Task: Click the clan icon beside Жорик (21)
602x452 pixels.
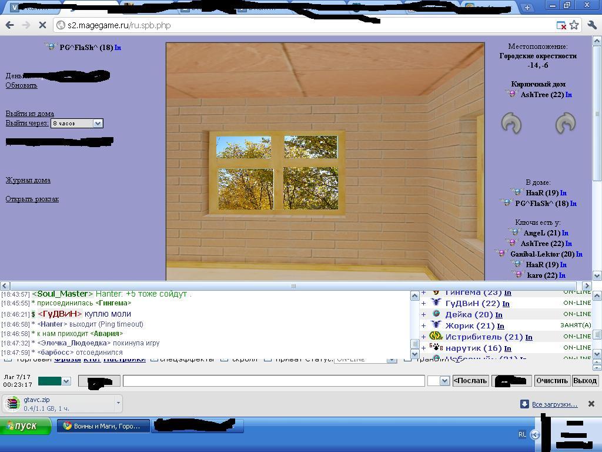Action: (x=436, y=325)
